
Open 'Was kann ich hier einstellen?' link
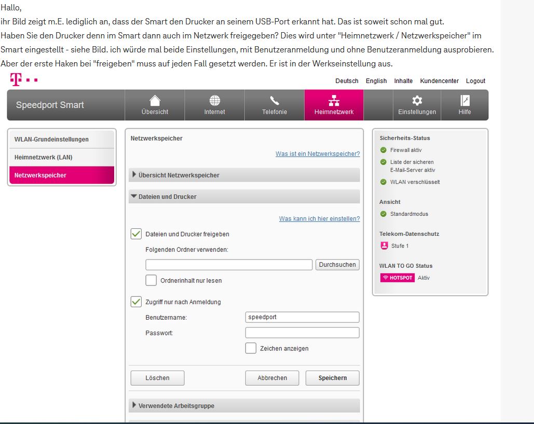click(320, 218)
